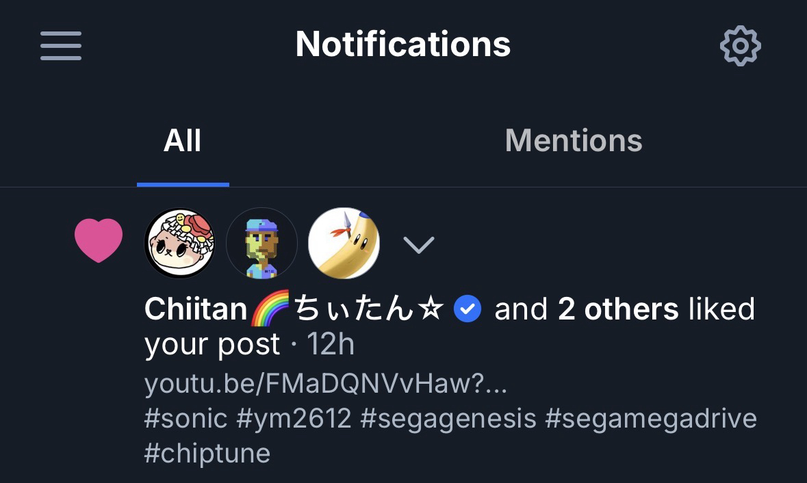This screenshot has height=483, width=807.
Task: Open the hamburger navigation menu
Action: [x=61, y=46]
